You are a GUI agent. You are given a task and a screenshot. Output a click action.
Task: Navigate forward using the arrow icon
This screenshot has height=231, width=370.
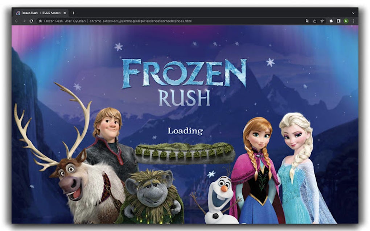24,21
